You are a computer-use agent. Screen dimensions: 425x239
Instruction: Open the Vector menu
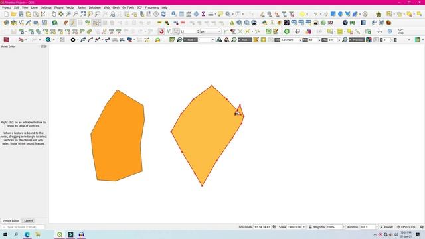coord(70,7)
